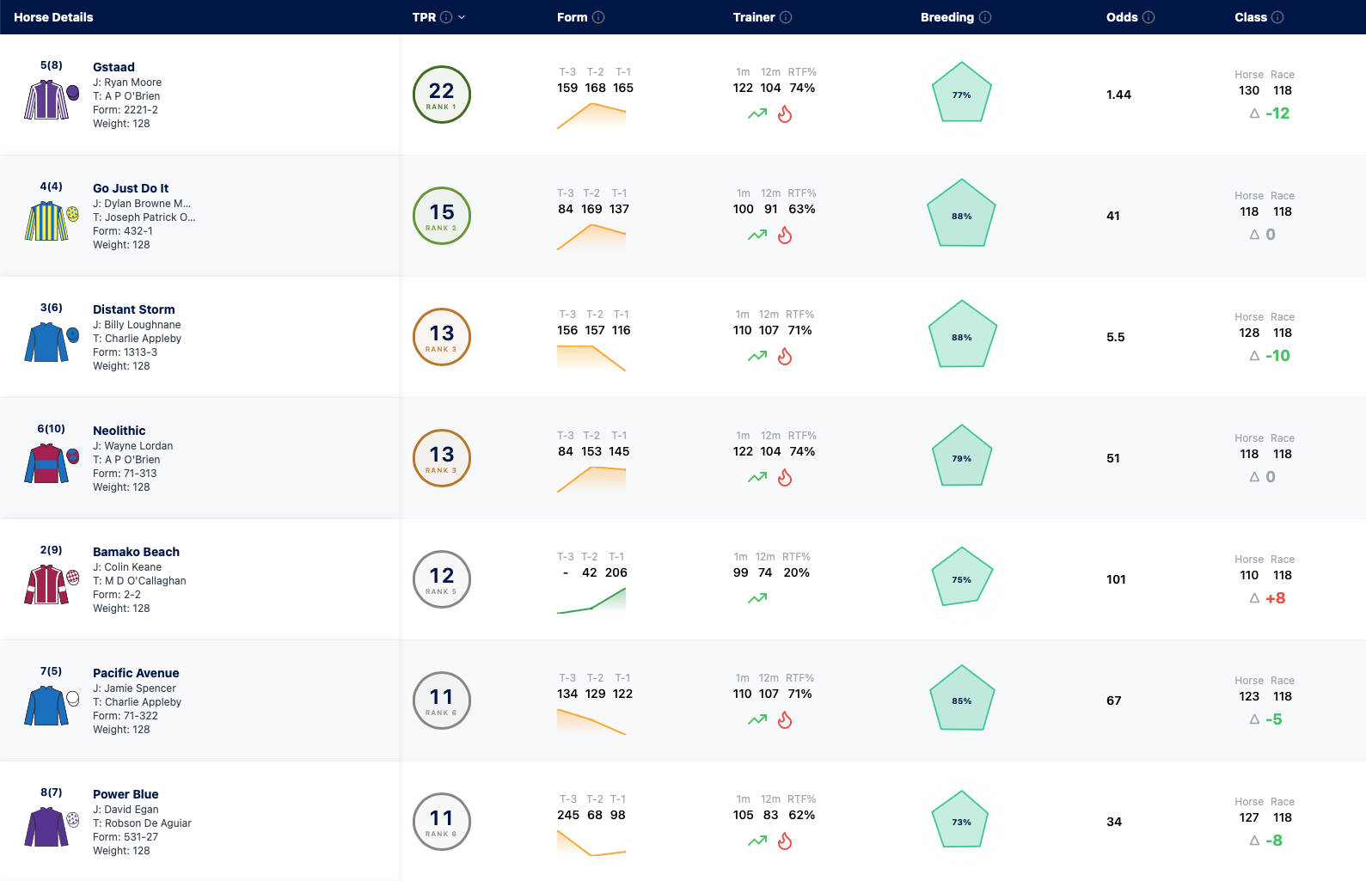Click the 88% breeding pentagon for Distant Storm
The height and width of the screenshot is (881, 1366).
[962, 335]
